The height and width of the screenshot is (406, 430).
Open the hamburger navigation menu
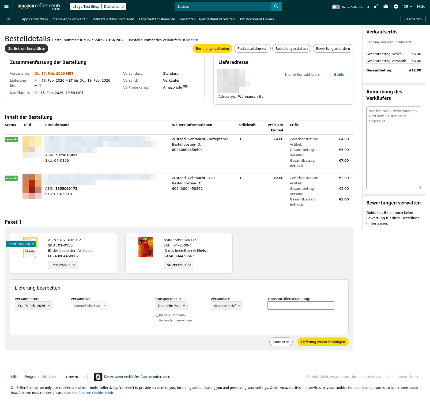[6, 6]
